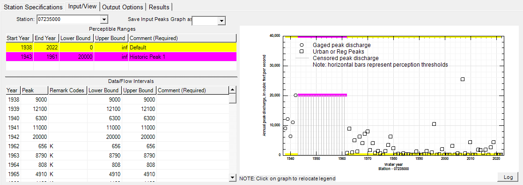523x185 pixels.
Task: Click the scroll up arrow of data table
Action: (x=233, y=90)
